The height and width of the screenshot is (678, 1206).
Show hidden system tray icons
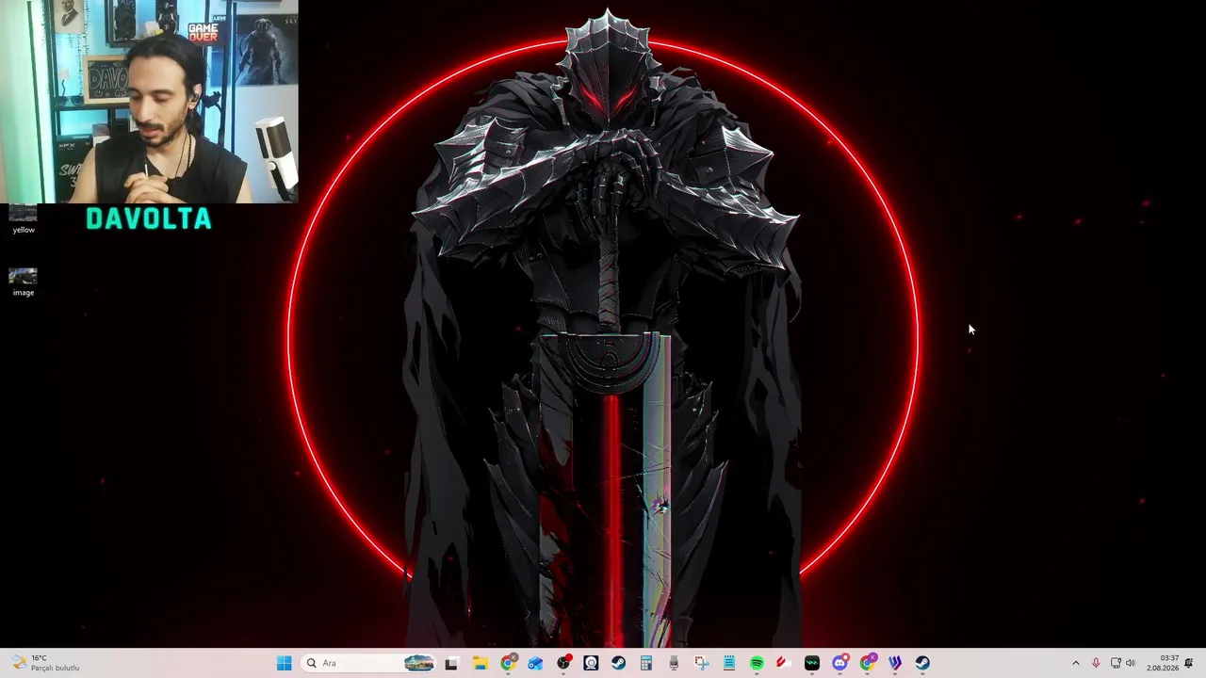[1076, 663]
